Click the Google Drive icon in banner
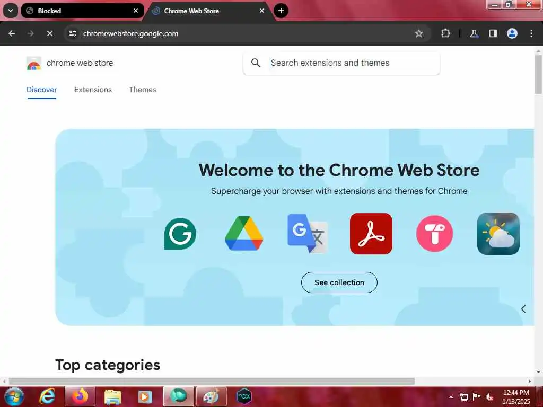The height and width of the screenshot is (407, 543). (244, 234)
